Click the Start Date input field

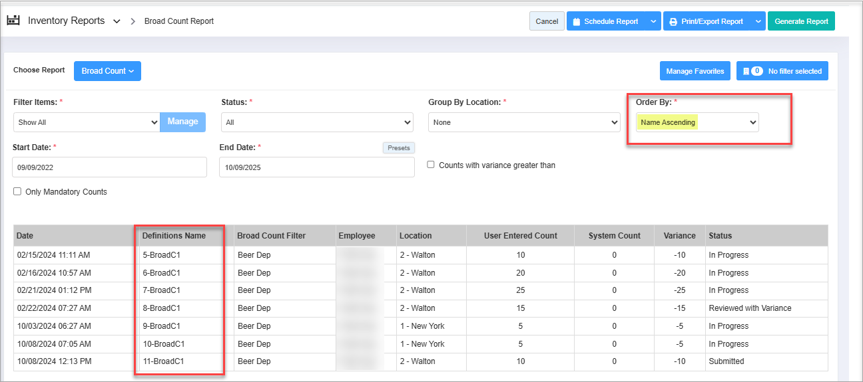click(x=110, y=167)
